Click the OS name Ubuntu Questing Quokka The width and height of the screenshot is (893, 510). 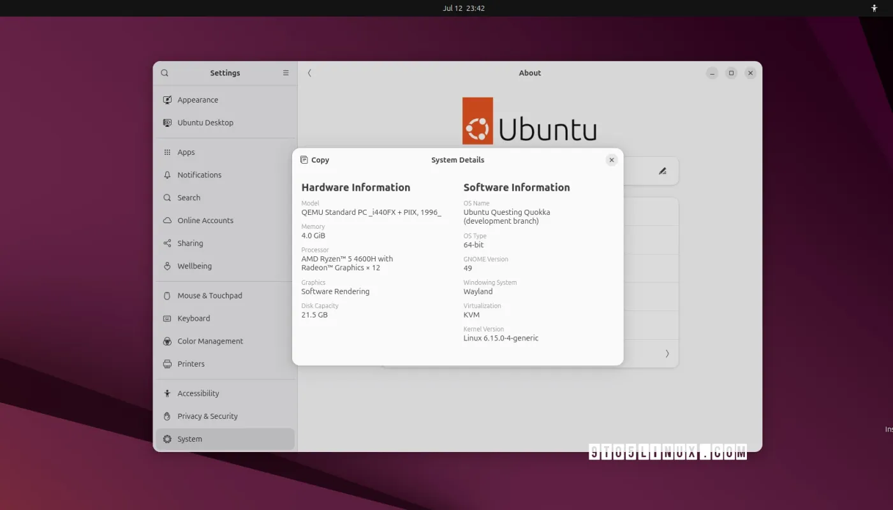(x=507, y=217)
